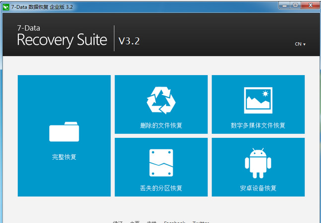This screenshot has height=223, width=321.
Task: Close the 7-Data Recovery window
Action: pyautogui.click(x=310, y=5)
